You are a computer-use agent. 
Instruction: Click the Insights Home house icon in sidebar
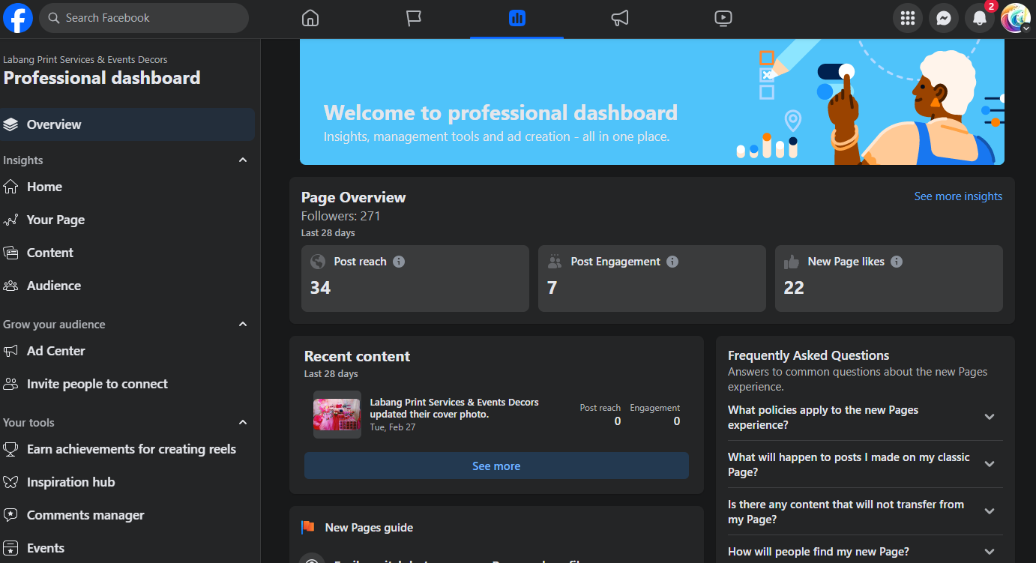(10, 187)
